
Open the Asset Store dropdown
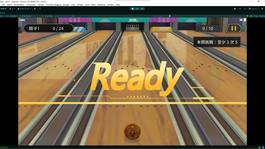click(x=24, y=9)
